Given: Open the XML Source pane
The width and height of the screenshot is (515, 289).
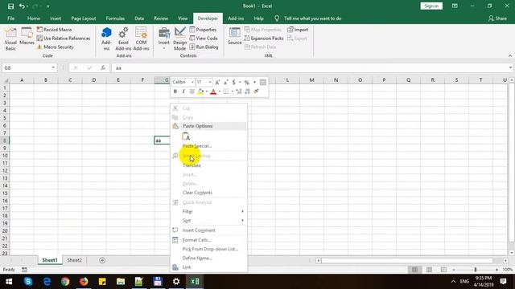Looking at the screenshot, I should 234,36.
